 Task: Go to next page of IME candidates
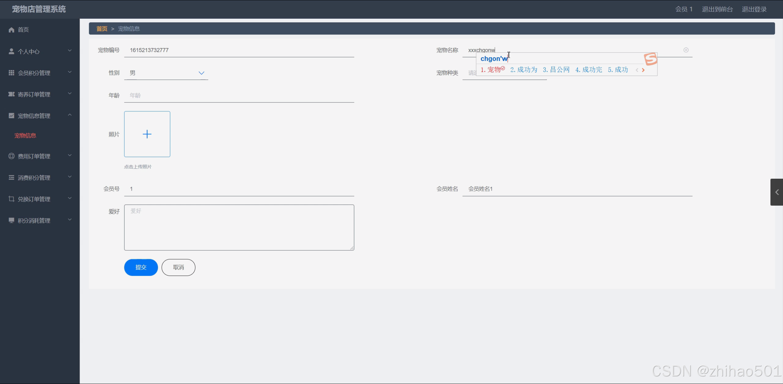643,70
